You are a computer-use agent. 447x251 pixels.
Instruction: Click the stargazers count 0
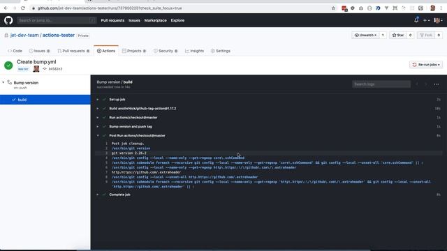410,35
